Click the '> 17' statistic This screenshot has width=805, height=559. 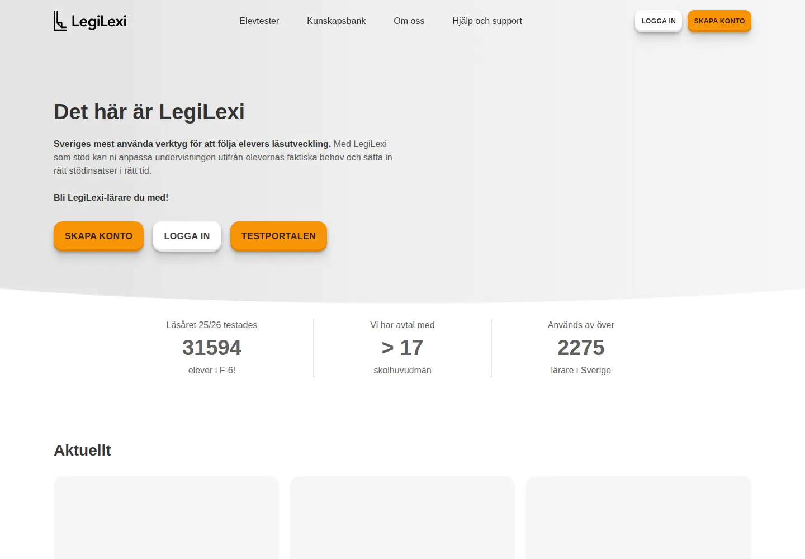coord(402,348)
